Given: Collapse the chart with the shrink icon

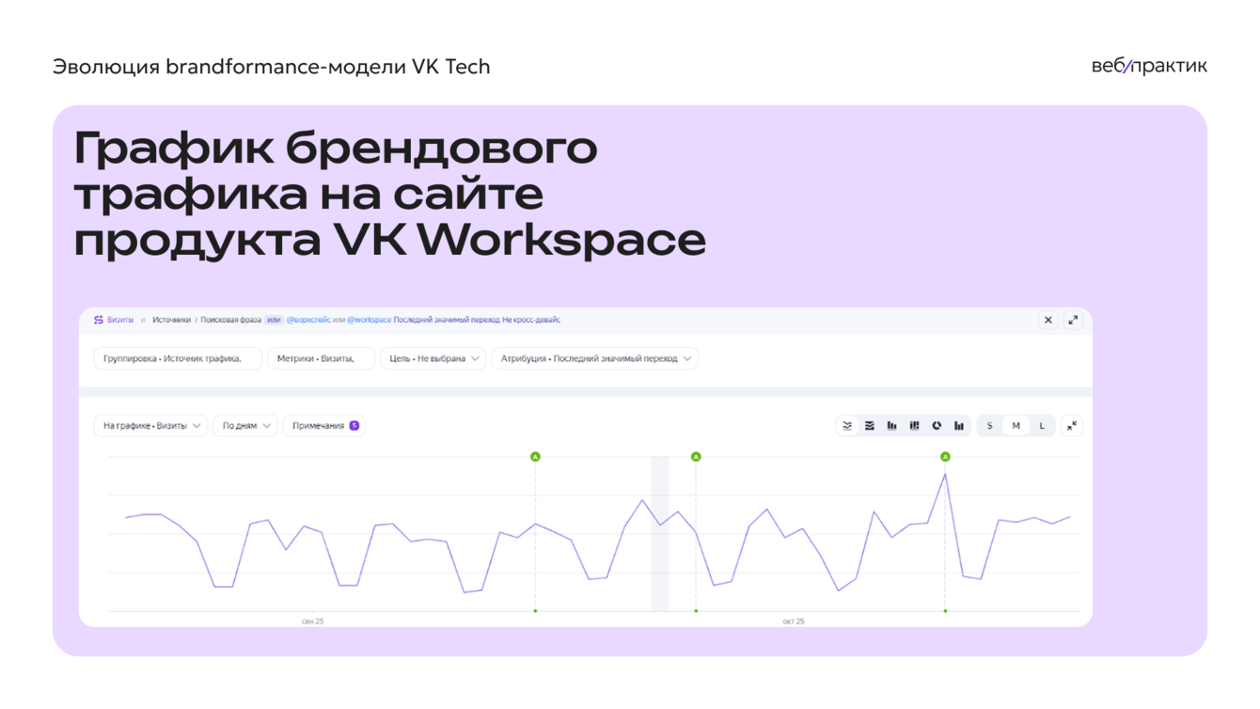Looking at the screenshot, I should coord(1072,426).
